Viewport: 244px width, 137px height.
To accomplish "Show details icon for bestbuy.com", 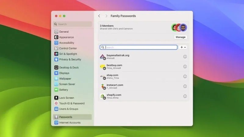I will (x=185, y=67).
